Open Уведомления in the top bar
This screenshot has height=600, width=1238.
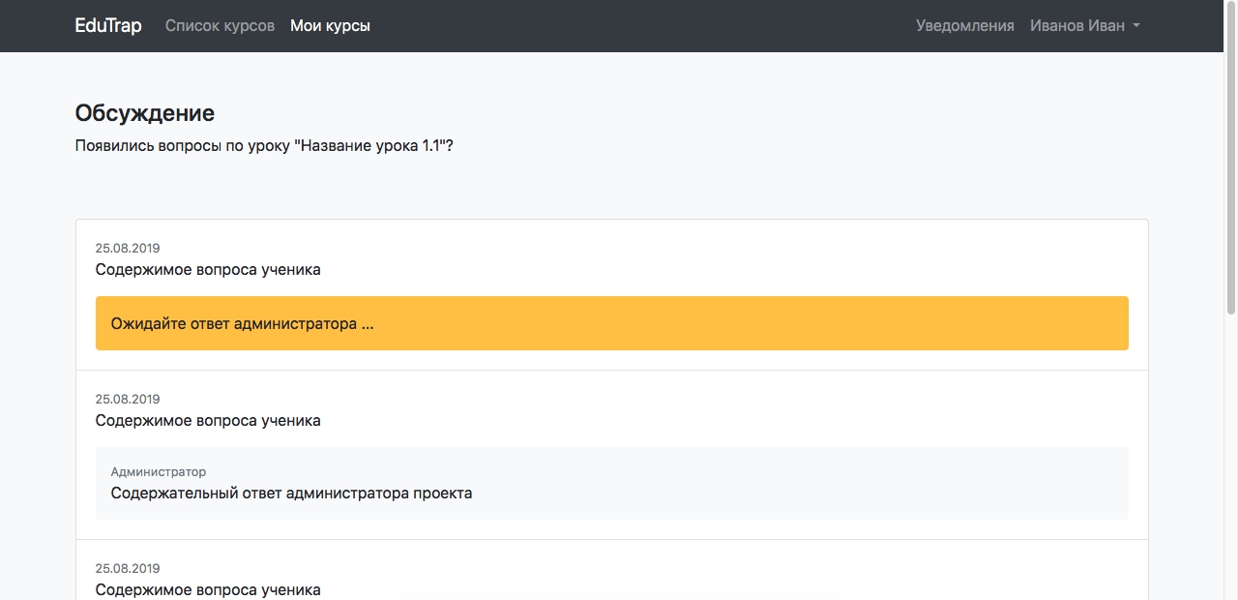pyautogui.click(x=964, y=26)
